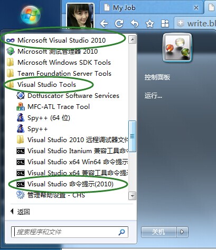Open 控制面板 from the right pane
This screenshot has width=216, height=250.
[x=157, y=77]
